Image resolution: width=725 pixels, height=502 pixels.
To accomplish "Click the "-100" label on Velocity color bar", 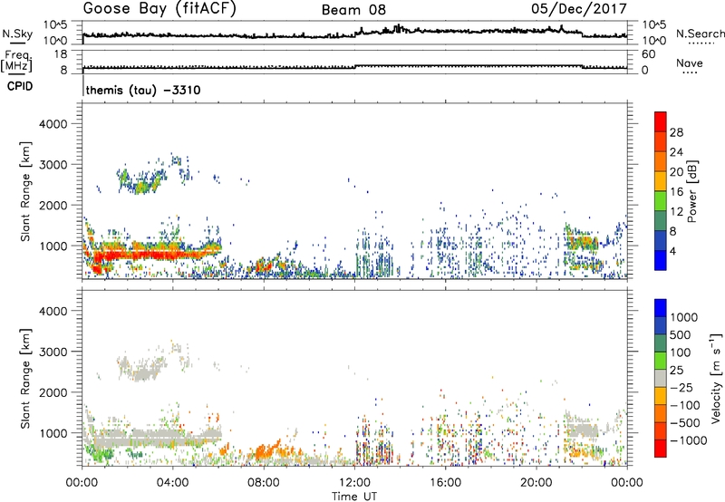I will [685, 405].
